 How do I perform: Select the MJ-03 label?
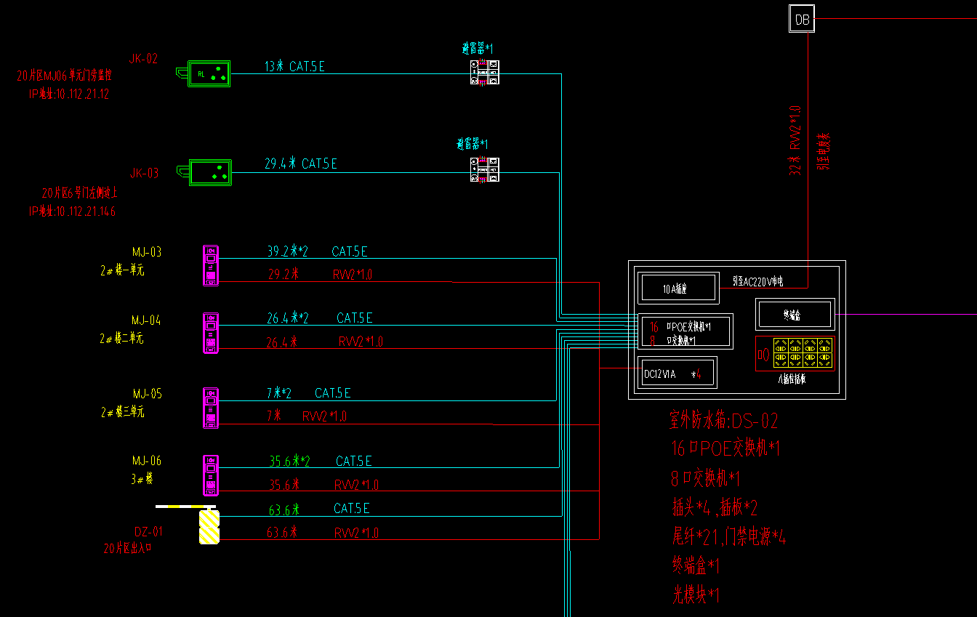tap(147, 252)
